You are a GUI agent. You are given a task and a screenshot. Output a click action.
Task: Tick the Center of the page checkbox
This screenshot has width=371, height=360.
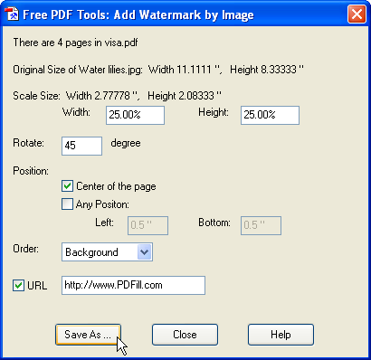(67, 186)
